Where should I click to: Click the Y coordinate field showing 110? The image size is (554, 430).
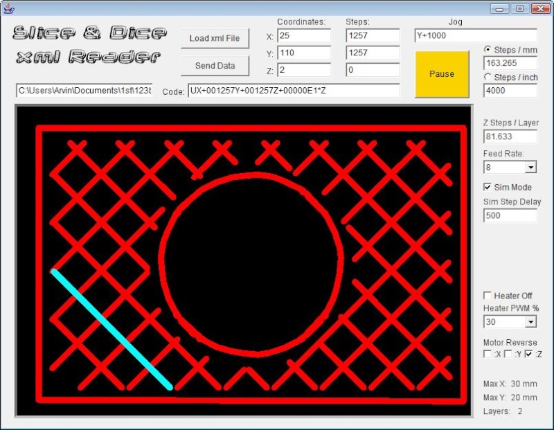pyautogui.click(x=304, y=53)
